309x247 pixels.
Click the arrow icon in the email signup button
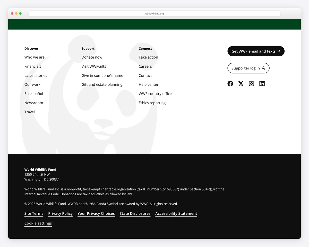pos(278,51)
